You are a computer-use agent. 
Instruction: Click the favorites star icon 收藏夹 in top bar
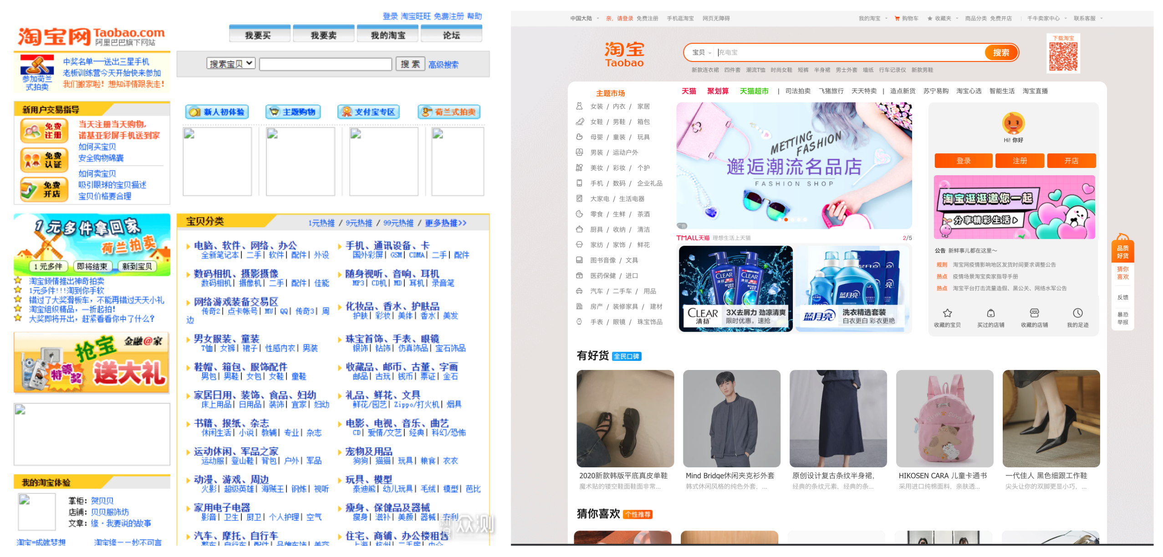(x=930, y=19)
